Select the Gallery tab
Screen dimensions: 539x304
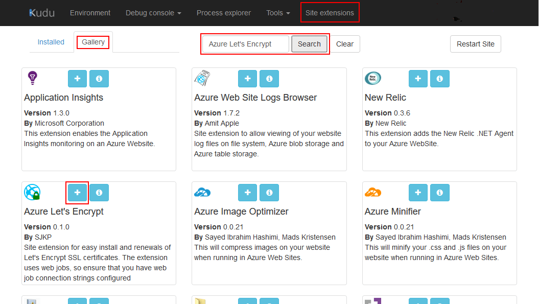(93, 42)
